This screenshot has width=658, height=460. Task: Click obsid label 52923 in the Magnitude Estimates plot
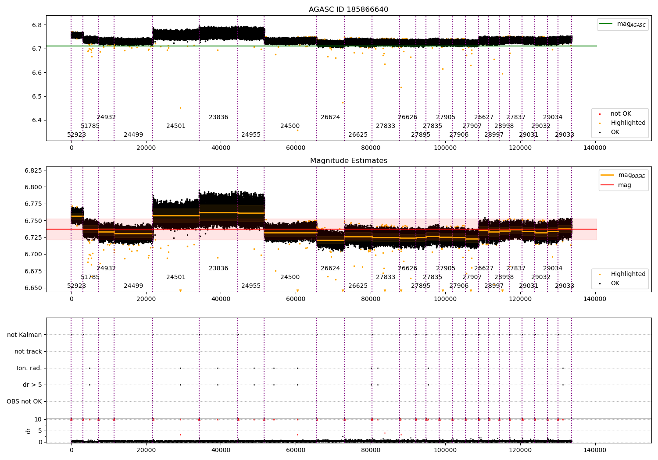(77, 286)
